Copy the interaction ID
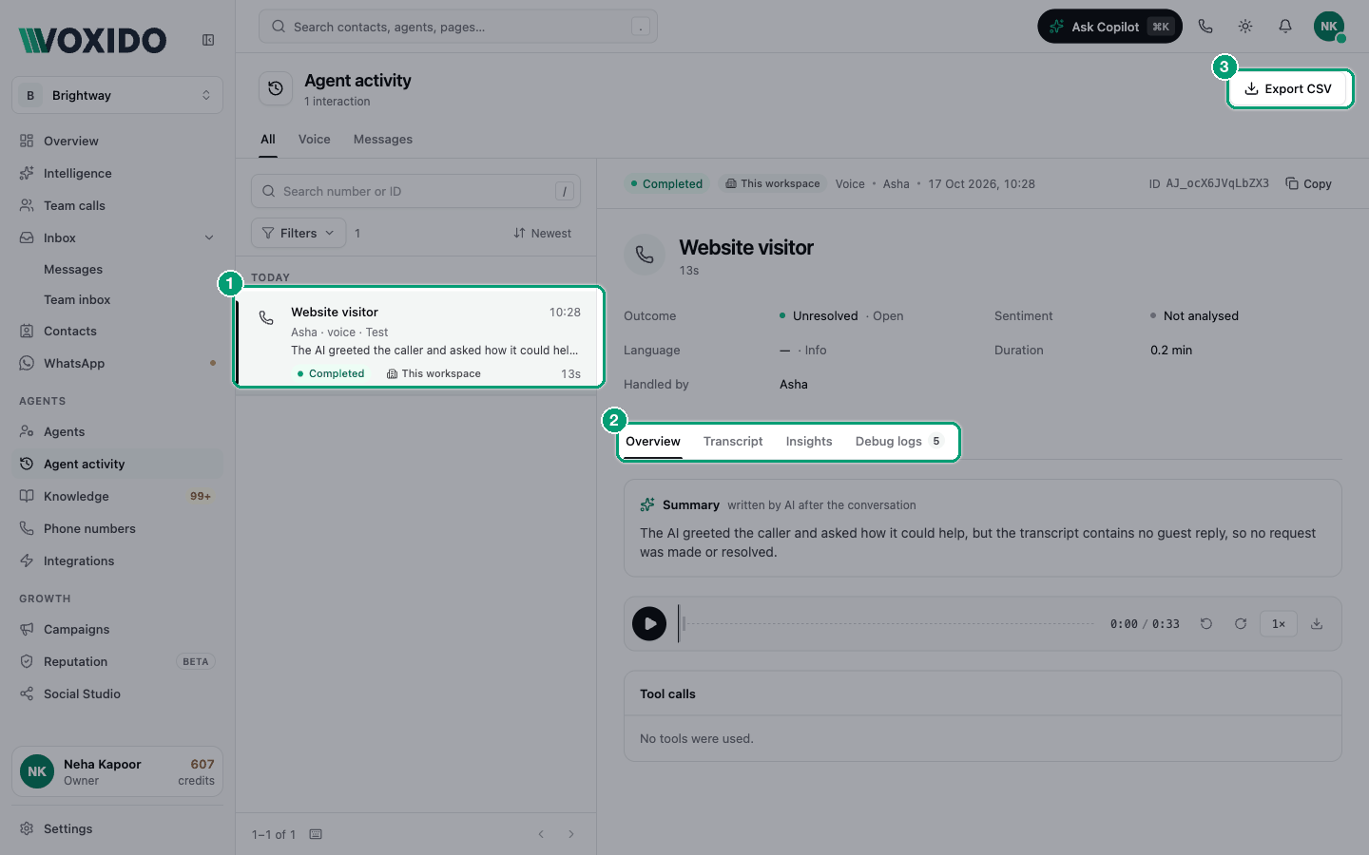This screenshot has width=1369, height=855. (1309, 183)
